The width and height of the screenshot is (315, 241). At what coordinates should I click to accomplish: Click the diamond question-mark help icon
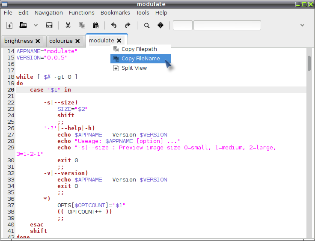point(160,25)
